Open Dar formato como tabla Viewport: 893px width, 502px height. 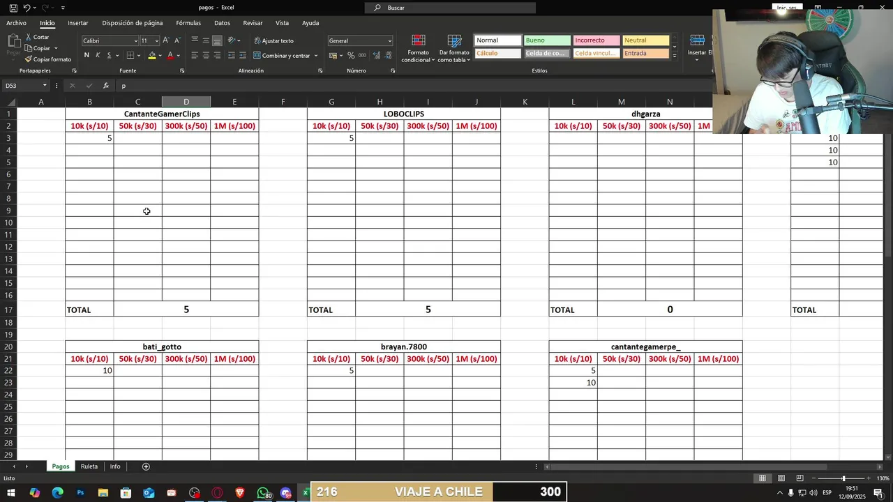click(x=454, y=48)
